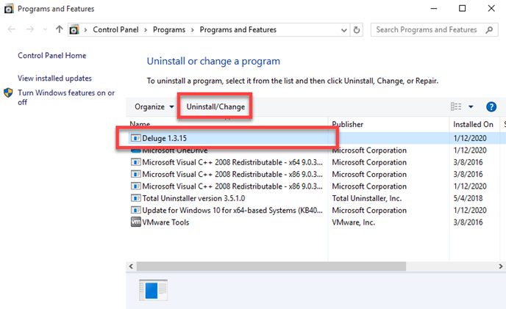Go up one level with Up arrow
The image size is (506, 309).
[59, 29]
